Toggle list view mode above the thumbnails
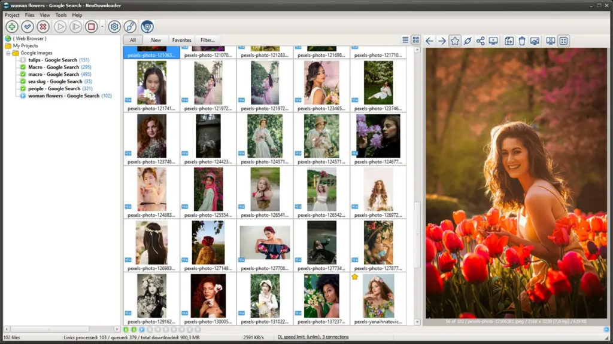The image size is (613, 344). coord(405,40)
